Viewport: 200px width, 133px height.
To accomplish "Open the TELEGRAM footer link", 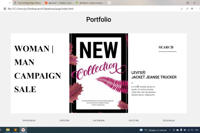I will (x=169, y=121).
